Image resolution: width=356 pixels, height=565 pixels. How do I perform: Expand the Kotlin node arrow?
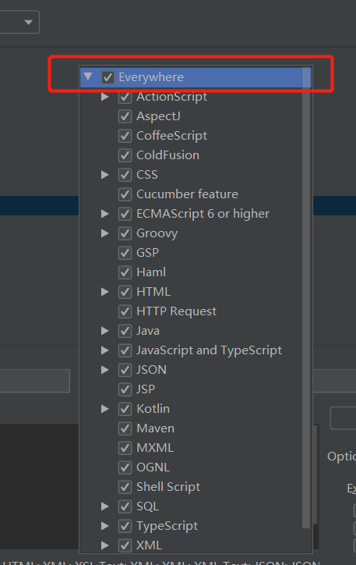tap(104, 409)
